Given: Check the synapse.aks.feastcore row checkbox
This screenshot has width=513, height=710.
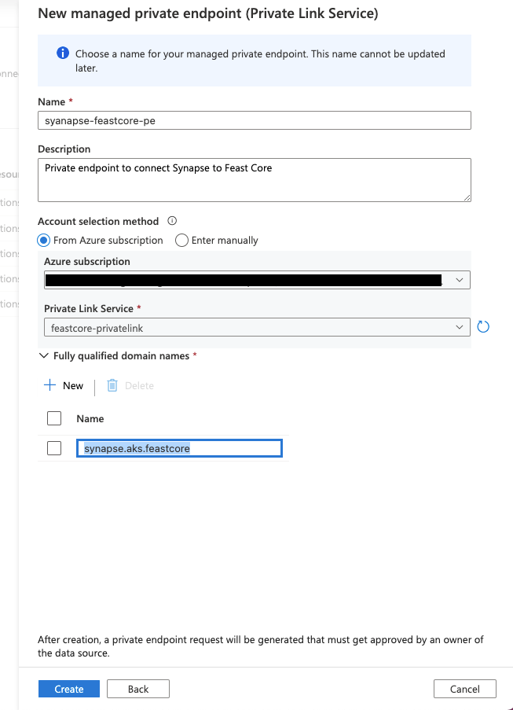Looking at the screenshot, I should [54, 448].
